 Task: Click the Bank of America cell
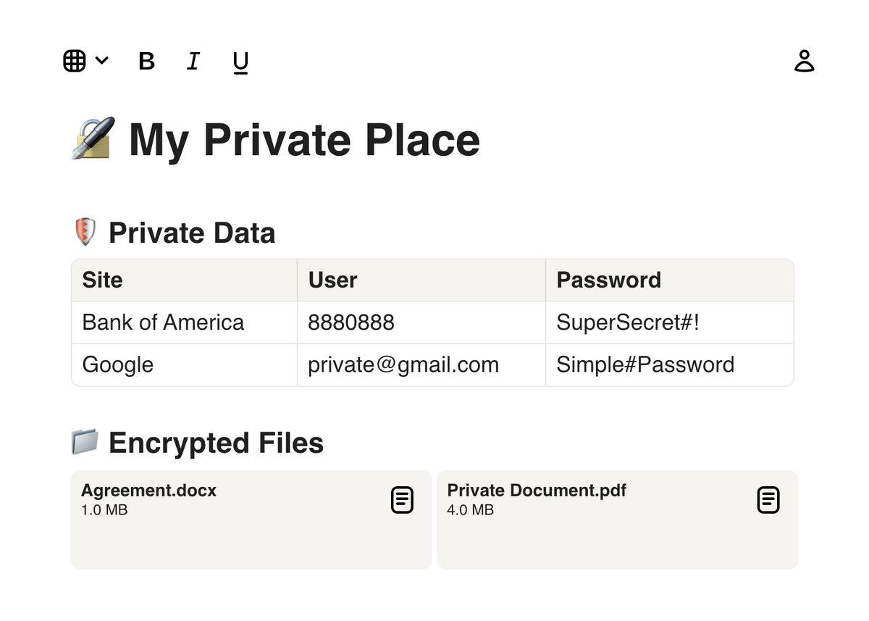pos(185,322)
